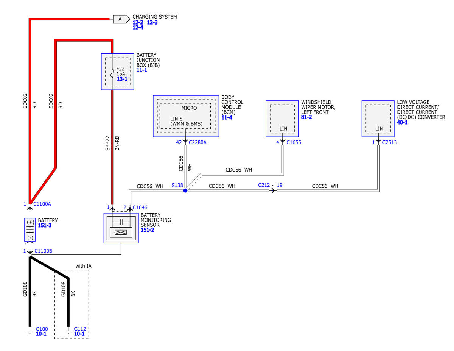Click the battery cell symbol

coord(30,230)
